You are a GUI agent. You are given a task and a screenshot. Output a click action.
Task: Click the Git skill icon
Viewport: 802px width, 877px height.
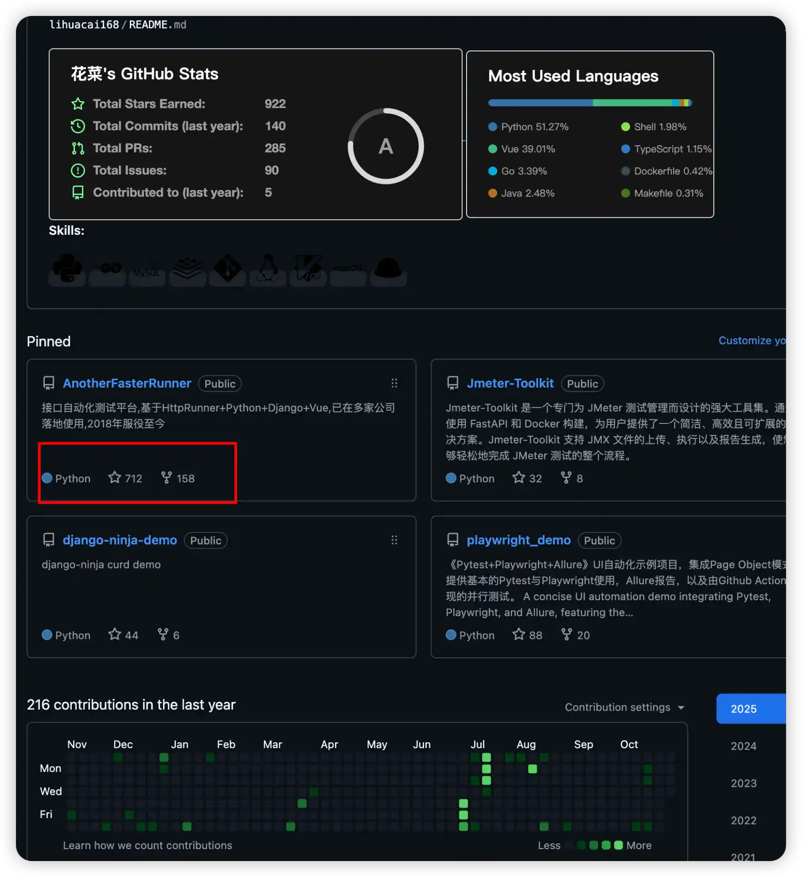(228, 269)
